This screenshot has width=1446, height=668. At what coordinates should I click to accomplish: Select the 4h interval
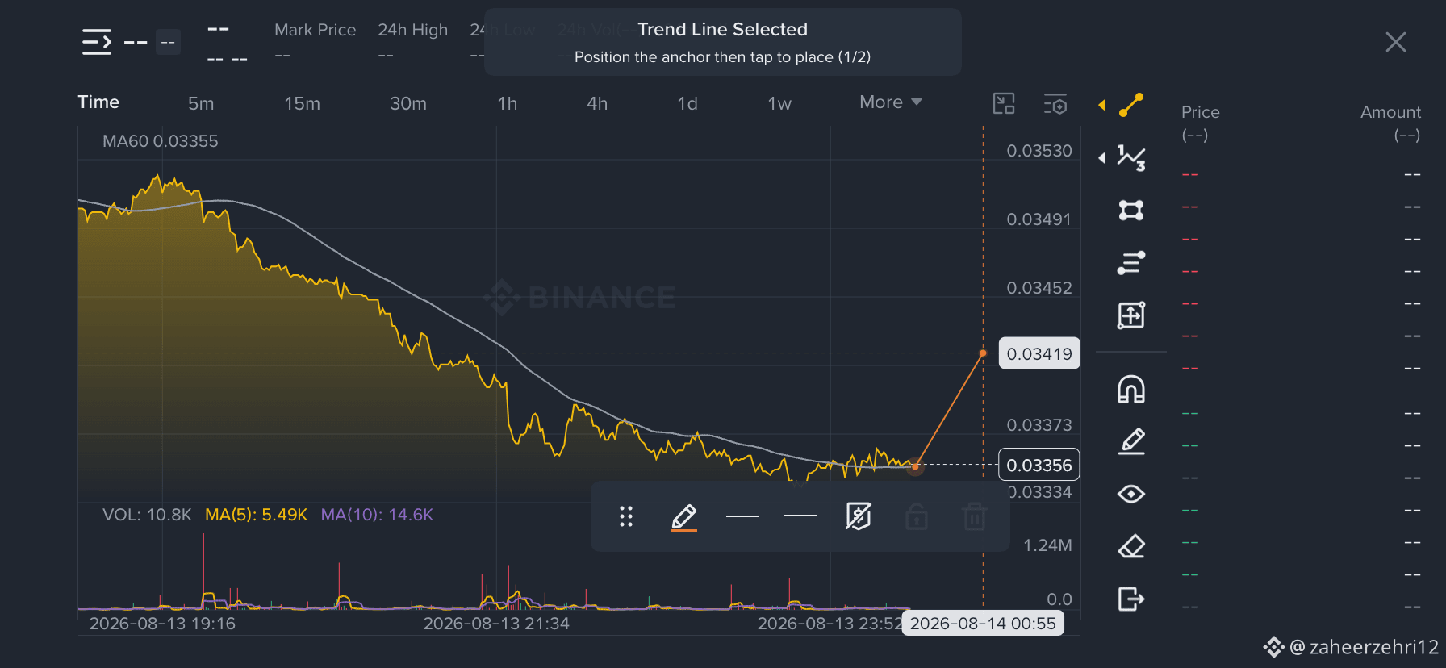point(597,103)
